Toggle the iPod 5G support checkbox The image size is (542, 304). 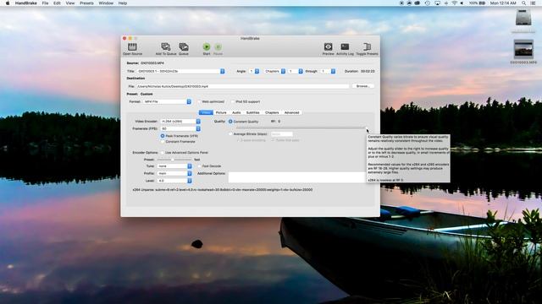coord(233,101)
